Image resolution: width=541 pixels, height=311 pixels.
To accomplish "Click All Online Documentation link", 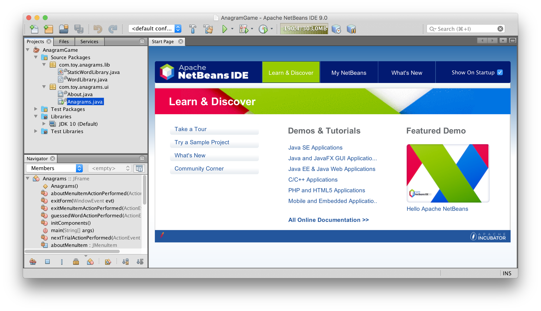I will pyautogui.click(x=328, y=220).
